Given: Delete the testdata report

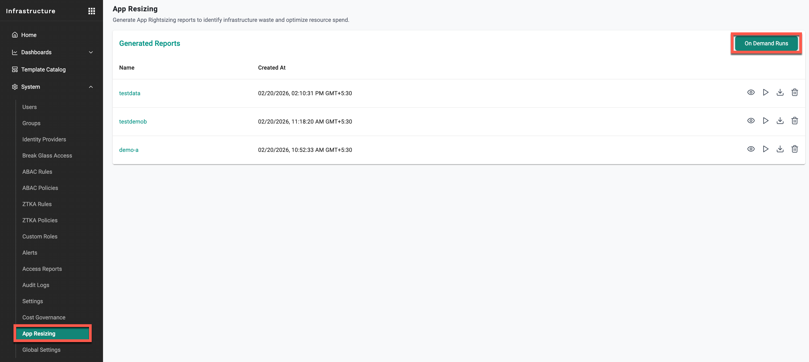Looking at the screenshot, I should 794,92.
